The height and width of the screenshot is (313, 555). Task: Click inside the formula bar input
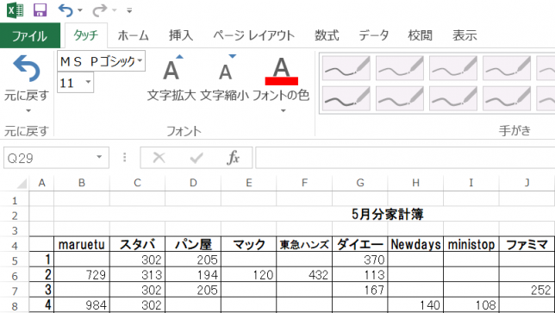(x=405, y=158)
